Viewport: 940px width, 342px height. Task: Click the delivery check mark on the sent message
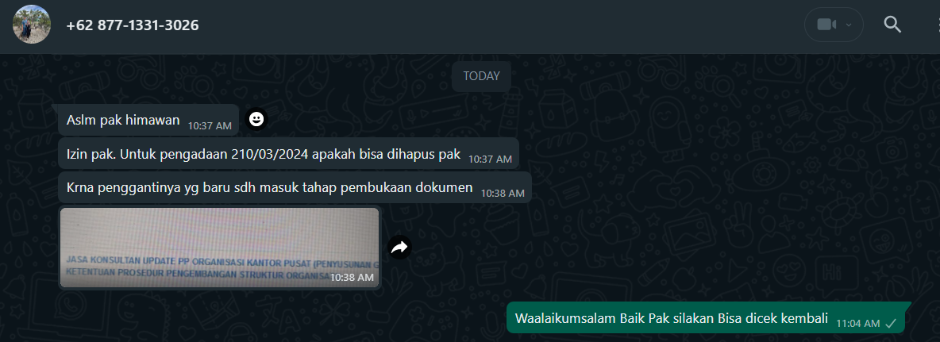tap(891, 324)
